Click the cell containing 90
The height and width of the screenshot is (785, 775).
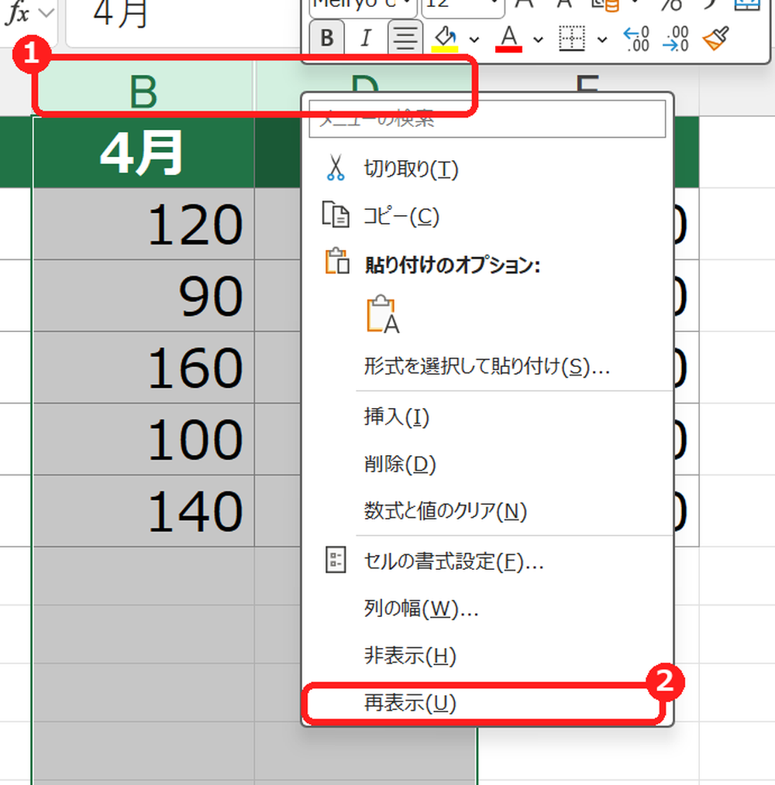click(144, 296)
